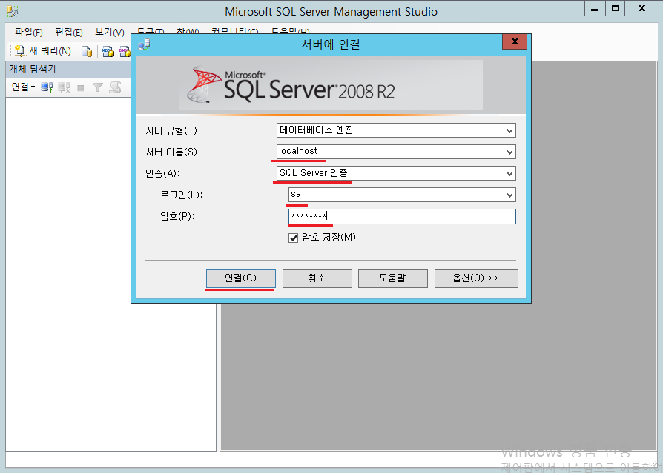Click the Connect Object Explorer computer icon

(47, 87)
